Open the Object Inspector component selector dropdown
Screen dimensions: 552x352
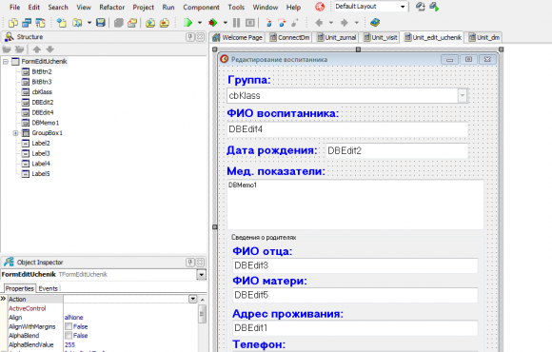202,275
